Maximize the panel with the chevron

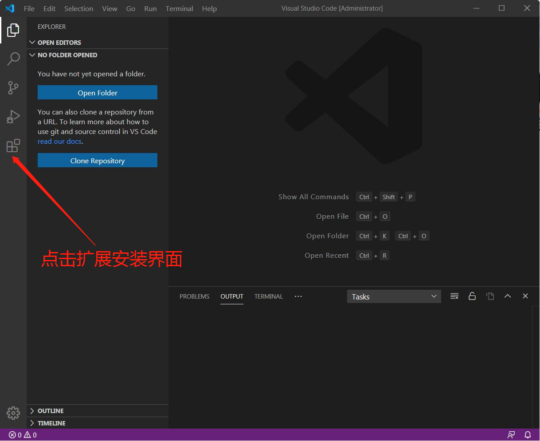(508, 296)
